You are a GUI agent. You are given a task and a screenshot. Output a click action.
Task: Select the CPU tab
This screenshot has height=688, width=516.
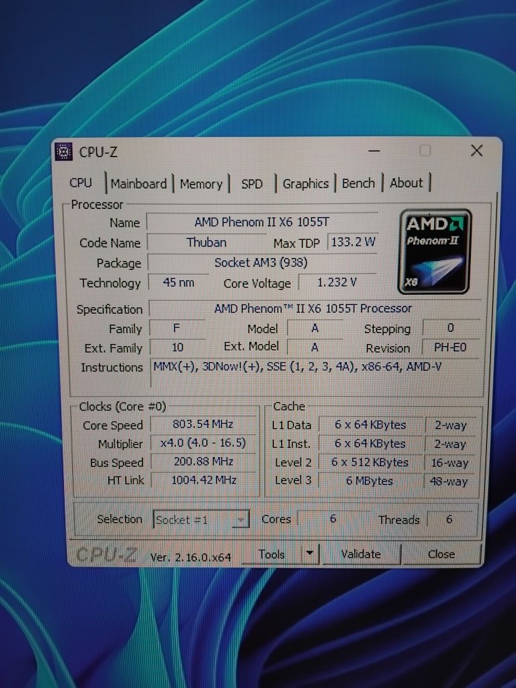(81, 183)
